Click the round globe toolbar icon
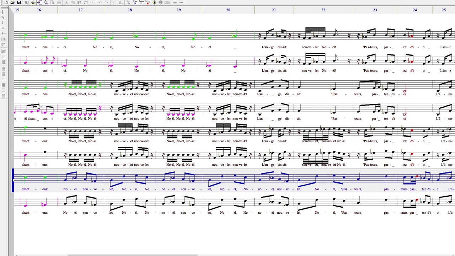 tap(160, 2)
